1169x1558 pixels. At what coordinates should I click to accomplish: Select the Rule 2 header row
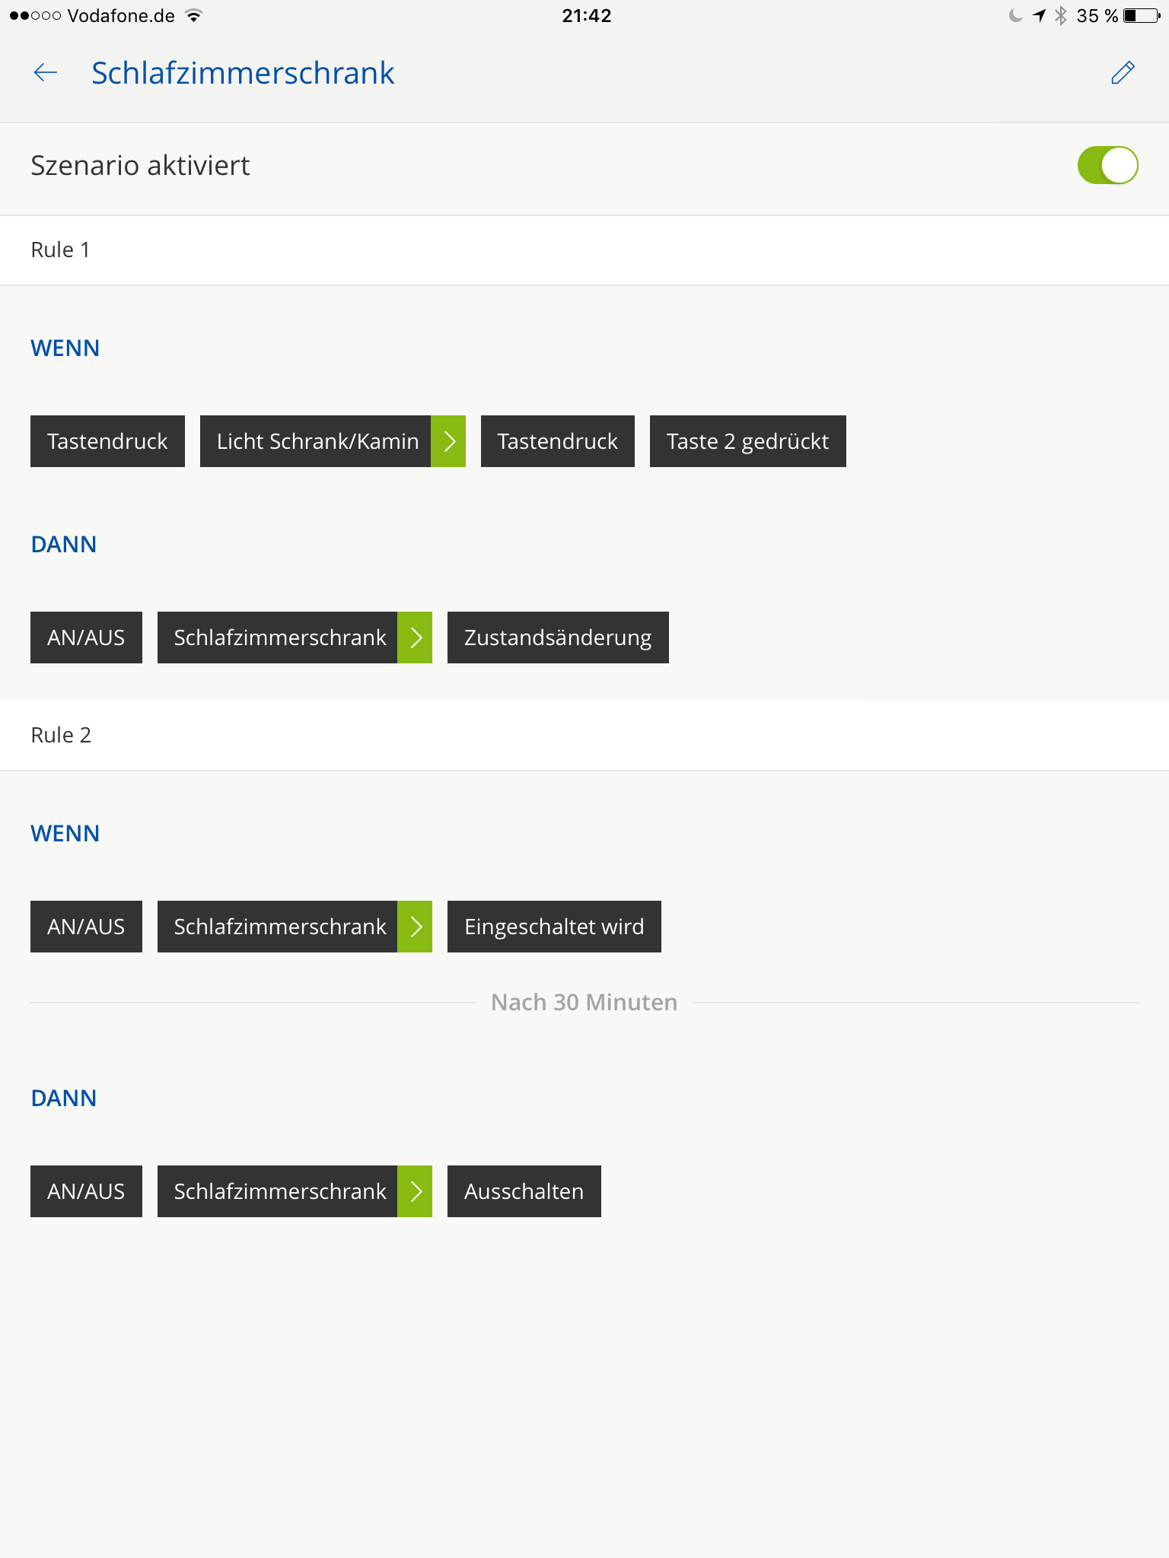click(584, 736)
